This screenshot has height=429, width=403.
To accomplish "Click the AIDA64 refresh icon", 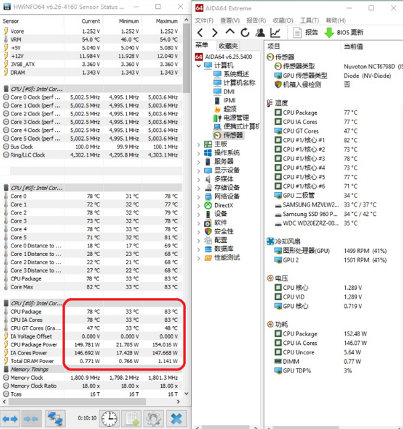I will [244, 32].
